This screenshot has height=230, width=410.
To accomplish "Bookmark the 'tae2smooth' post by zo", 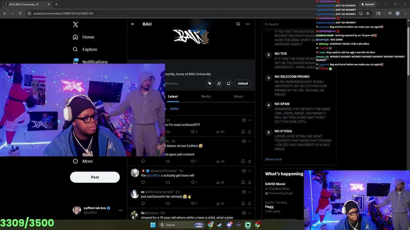I will [243, 203].
